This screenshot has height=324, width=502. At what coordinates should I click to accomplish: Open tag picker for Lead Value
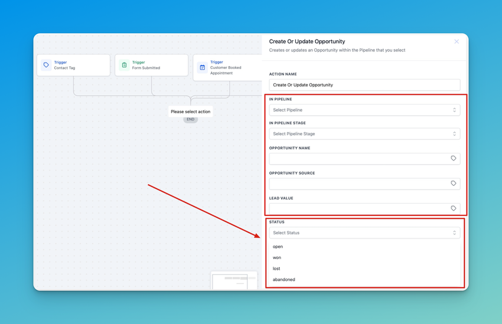coord(454,208)
